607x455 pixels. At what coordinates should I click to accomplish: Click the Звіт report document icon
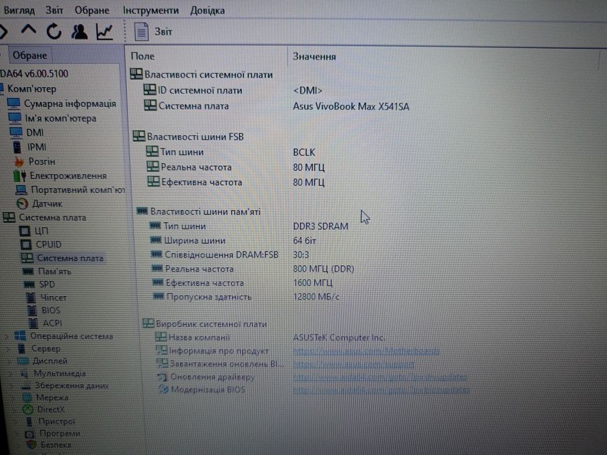141,32
